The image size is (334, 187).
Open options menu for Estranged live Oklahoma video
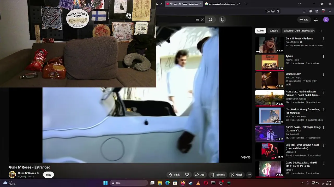(324, 128)
